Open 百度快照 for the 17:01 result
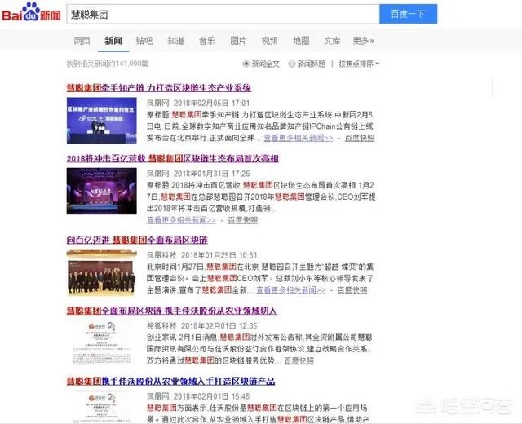Image resolution: width=522 pixels, height=424 pixels. tap(360, 138)
